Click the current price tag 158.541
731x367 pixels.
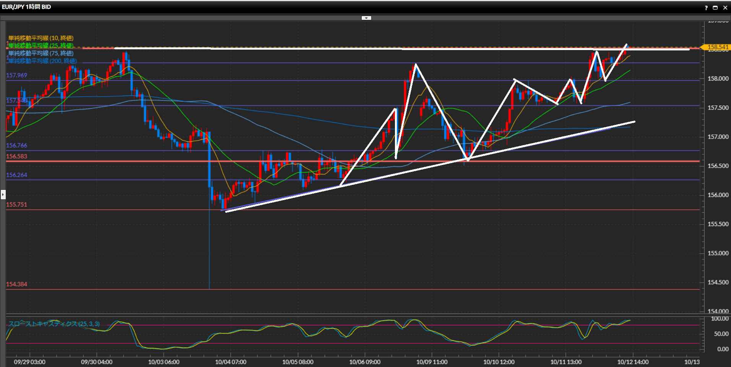[717, 47]
